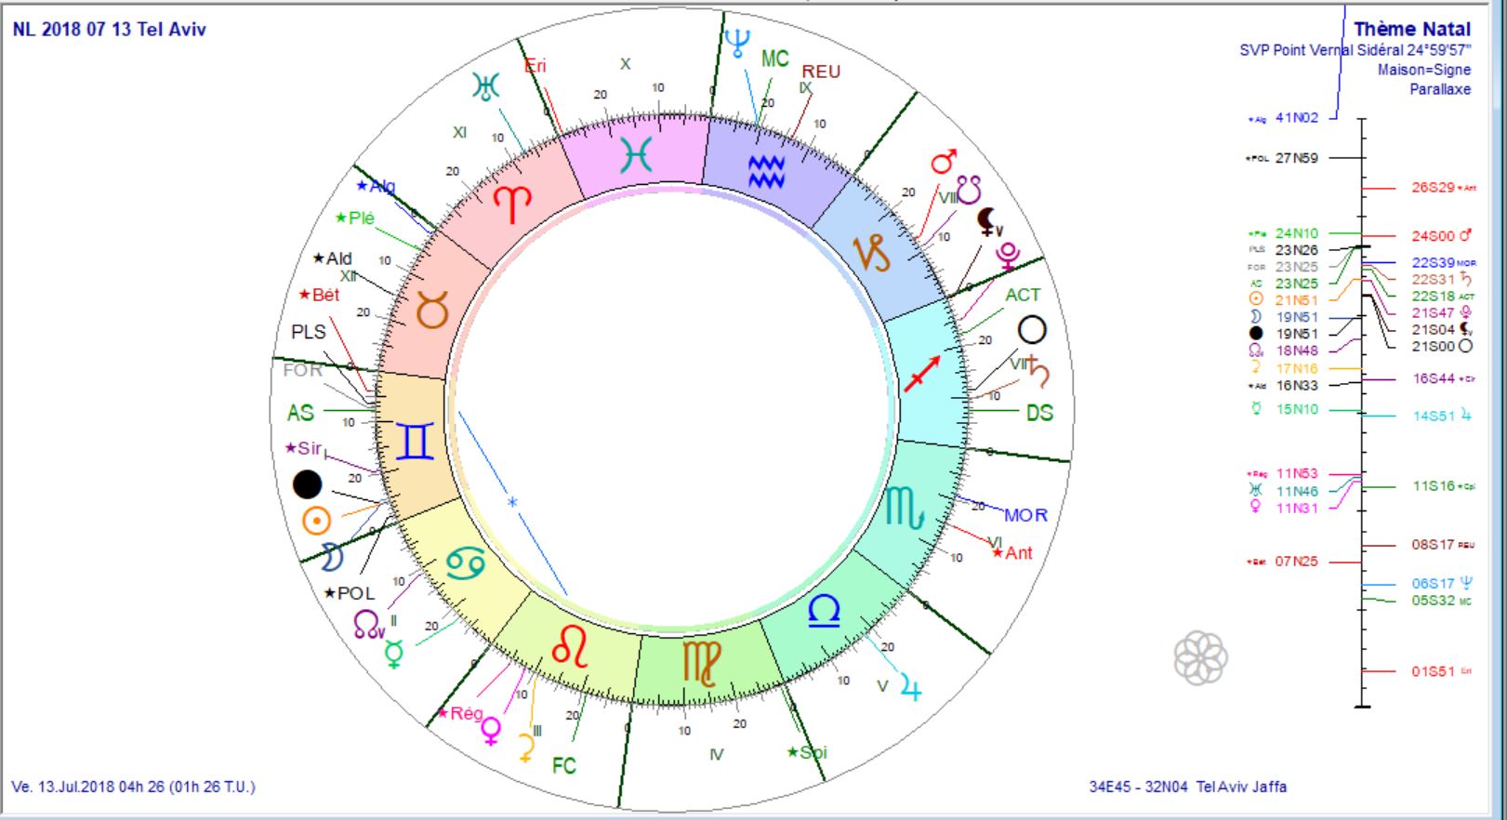Viewport: 1507px width, 820px height.
Task: Select the AS ascendant label
Action: [x=299, y=413]
